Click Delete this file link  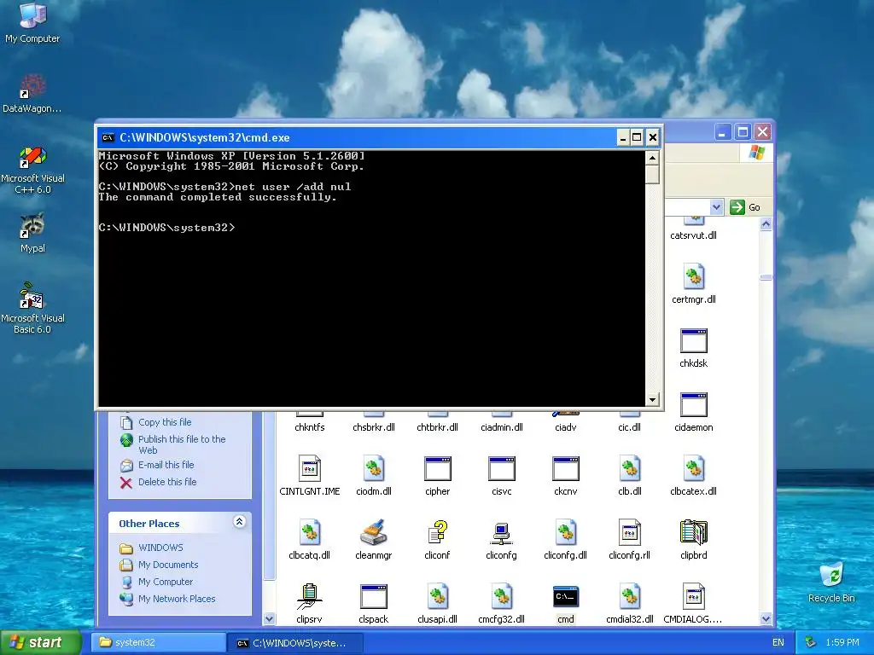(x=167, y=482)
